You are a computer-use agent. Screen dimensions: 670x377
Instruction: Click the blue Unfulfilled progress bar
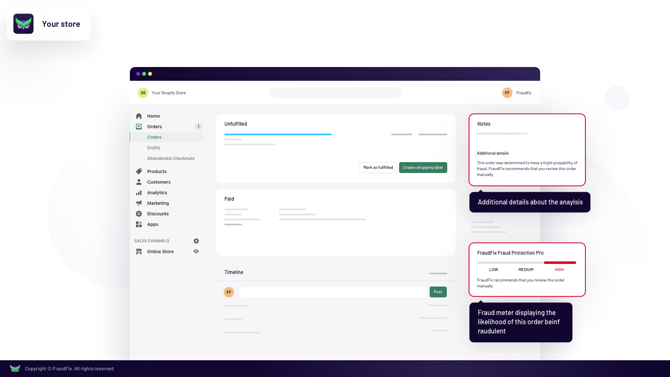(278, 134)
